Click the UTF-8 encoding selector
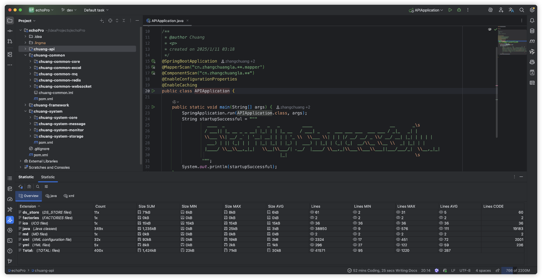The height and width of the screenshot is (279, 542). click(x=465, y=271)
